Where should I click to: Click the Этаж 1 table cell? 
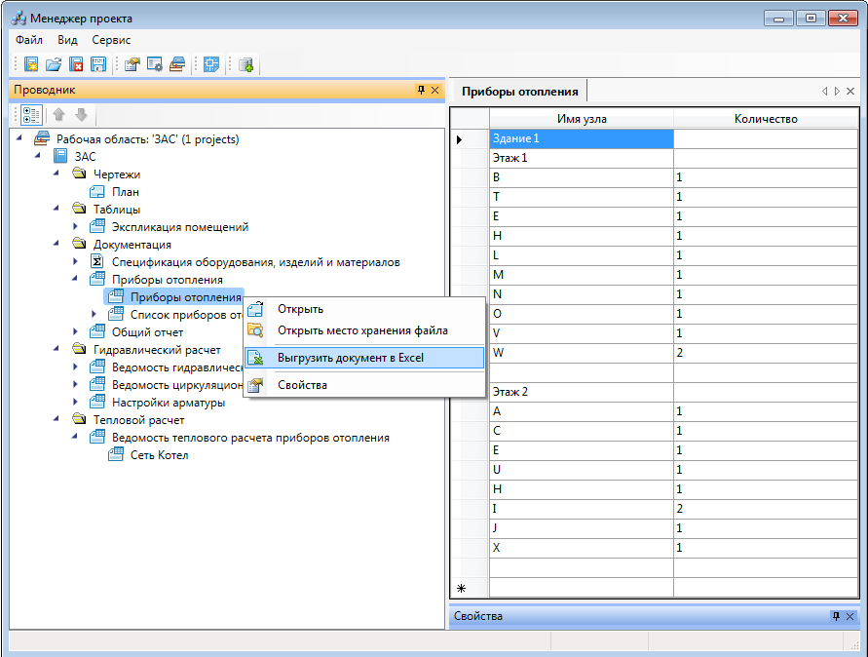point(582,158)
